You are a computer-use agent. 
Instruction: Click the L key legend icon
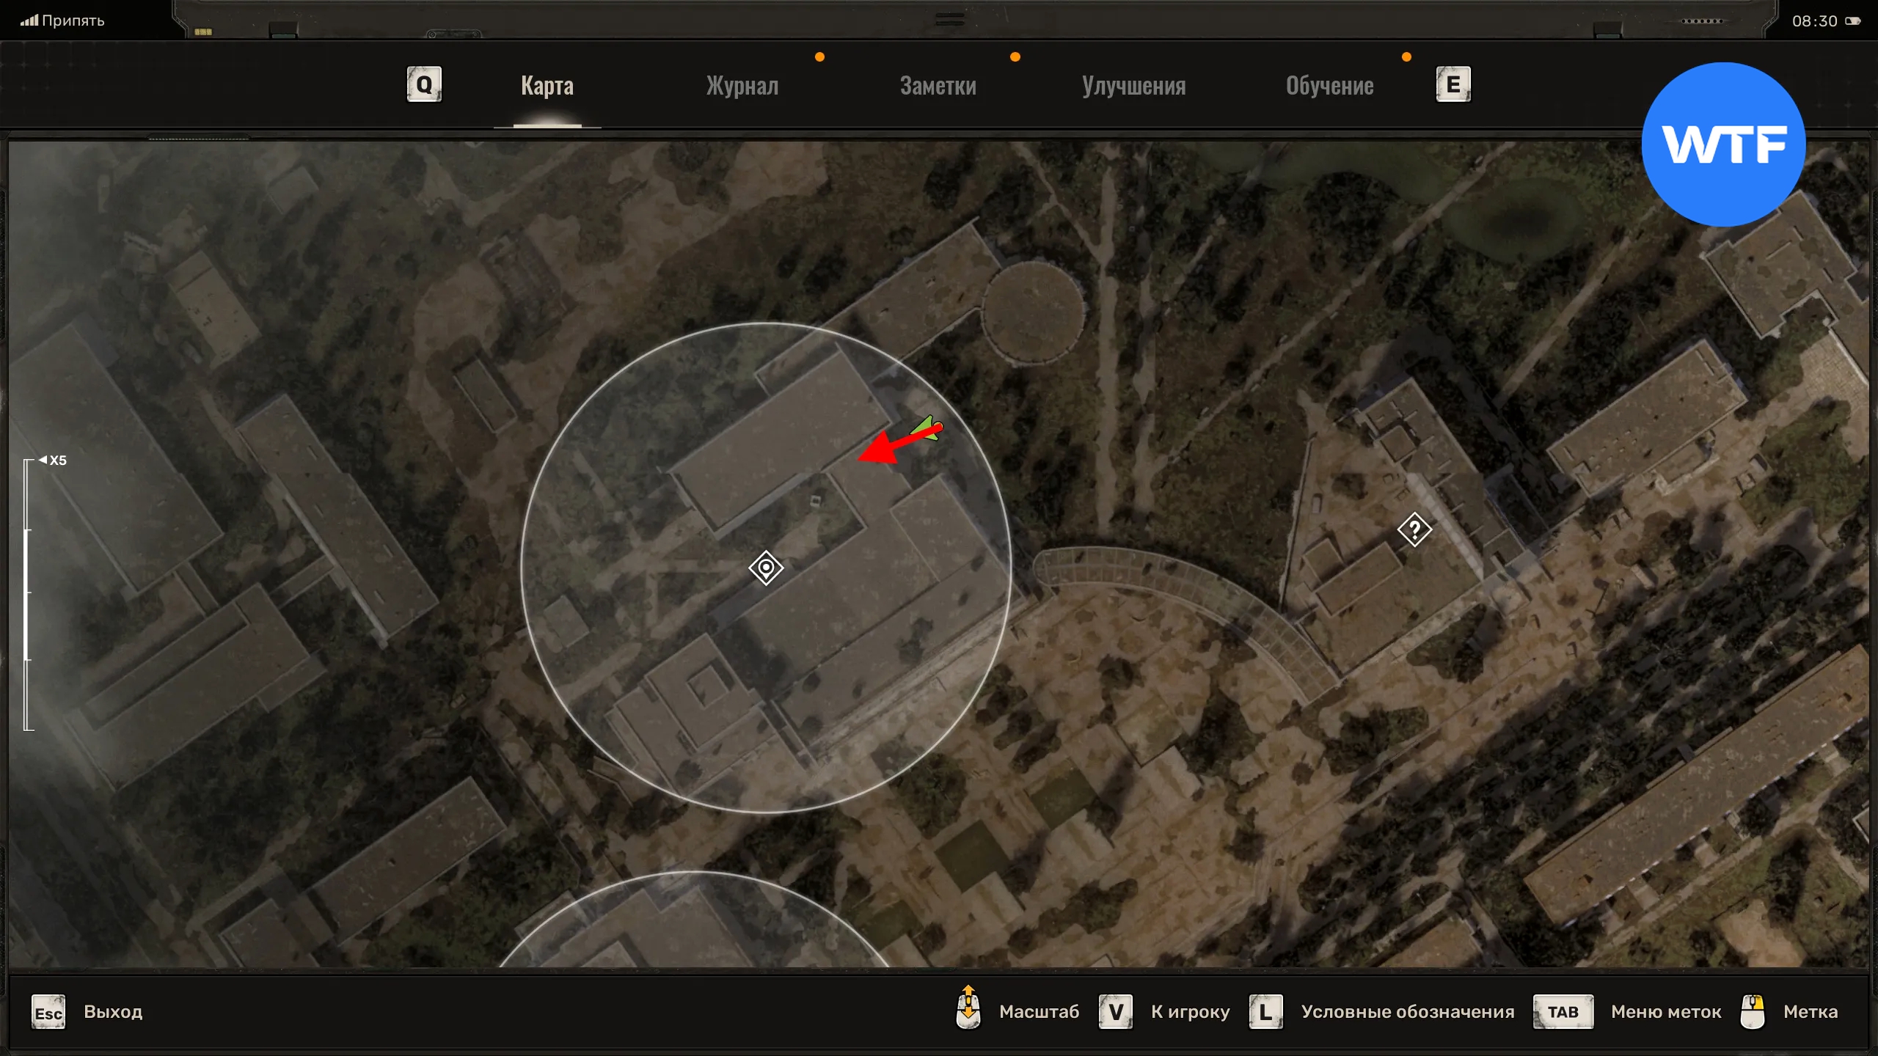1265,1012
